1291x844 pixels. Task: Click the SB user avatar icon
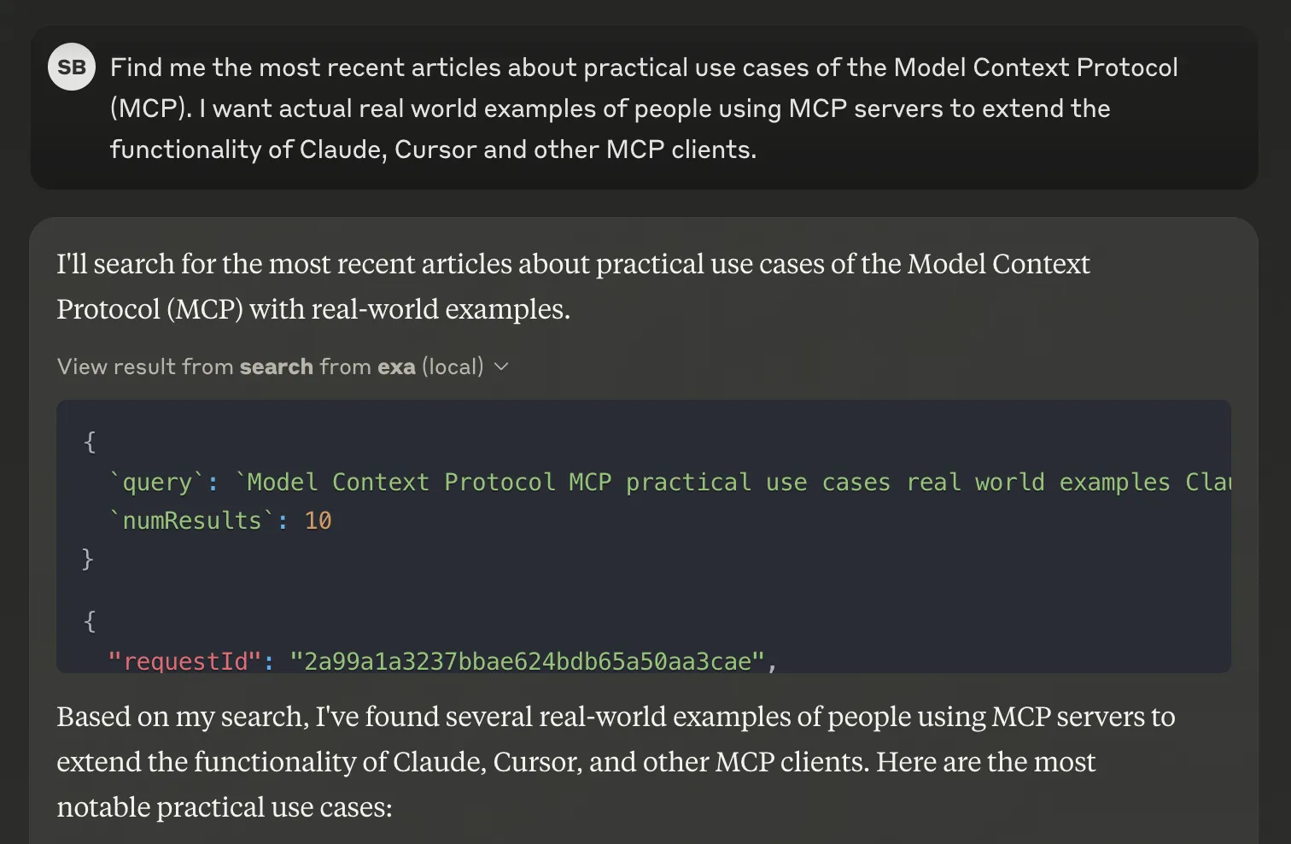point(72,66)
